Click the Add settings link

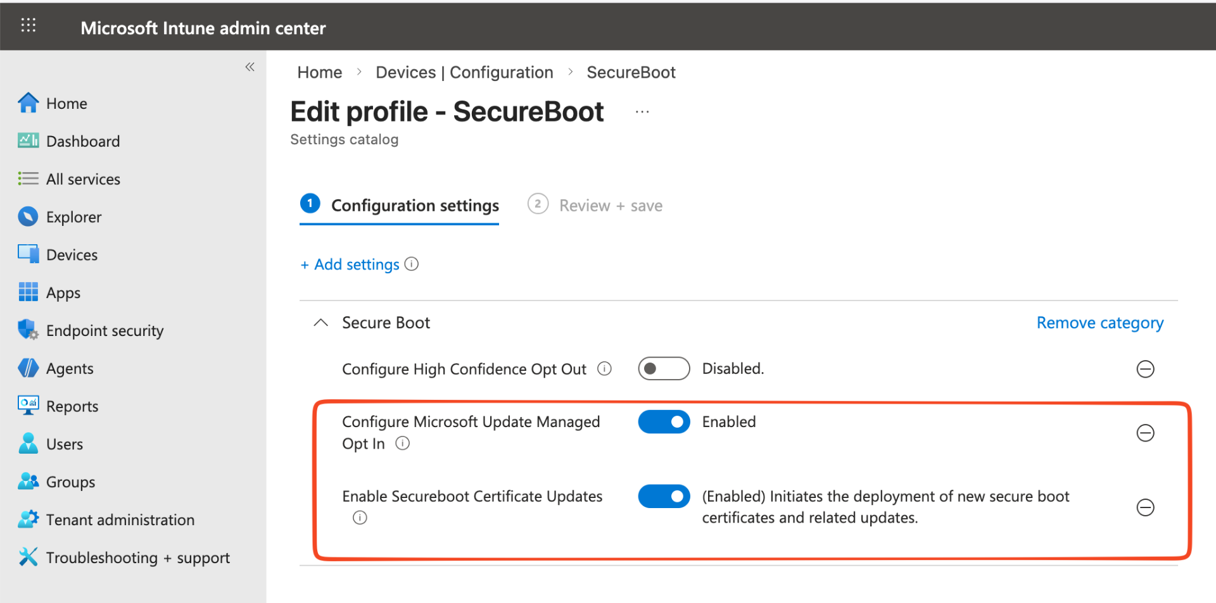pyautogui.click(x=349, y=264)
